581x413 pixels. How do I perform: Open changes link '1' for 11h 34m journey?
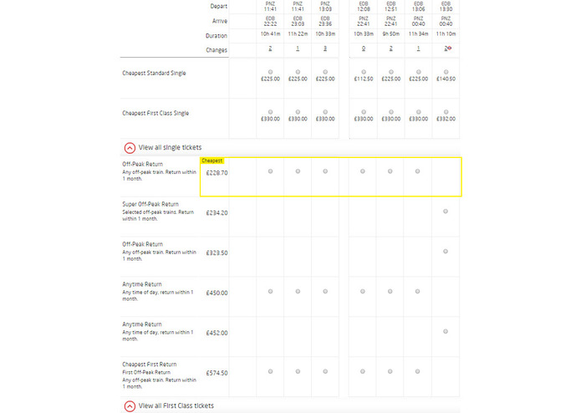pos(418,48)
